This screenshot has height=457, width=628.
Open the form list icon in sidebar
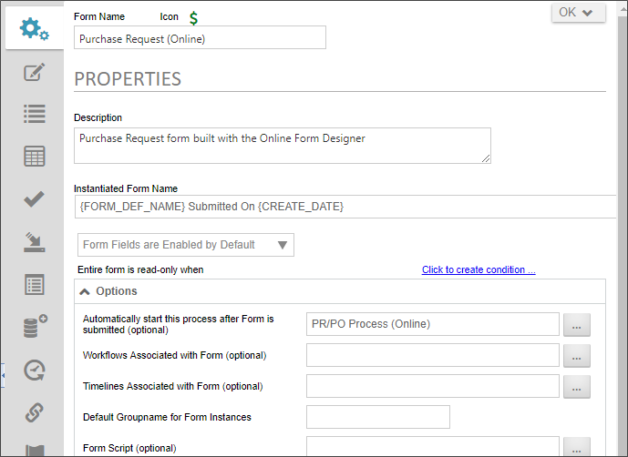pos(35,284)
